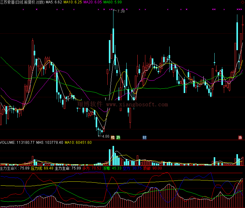Screen dimensions: 245x208
Task: Select the blue 空方: 30.75 label
Action: click(x=132, y=169)
